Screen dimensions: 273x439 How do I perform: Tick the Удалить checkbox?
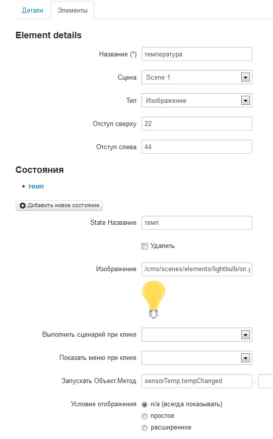[x=145, y=246]
